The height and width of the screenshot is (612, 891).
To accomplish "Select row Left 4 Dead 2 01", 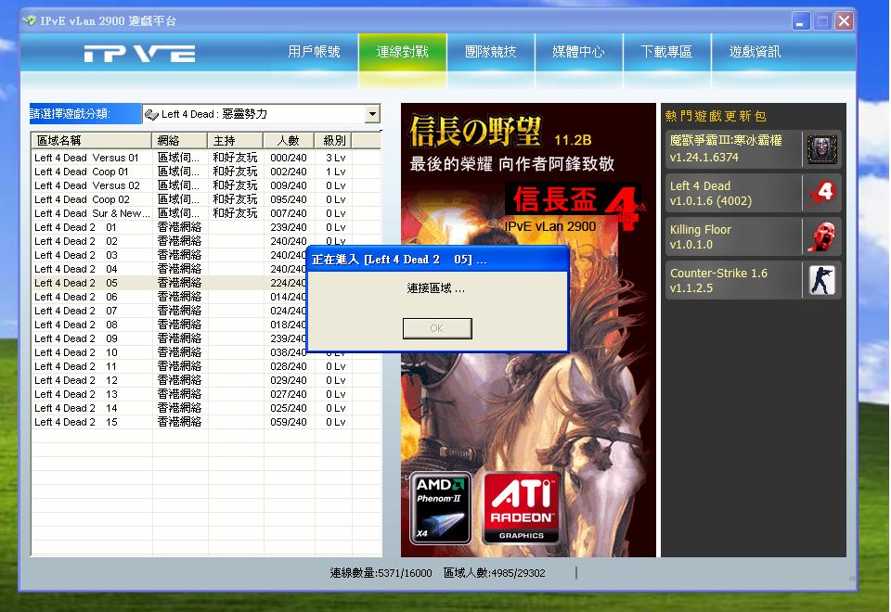I will click(x=206, y=227).
